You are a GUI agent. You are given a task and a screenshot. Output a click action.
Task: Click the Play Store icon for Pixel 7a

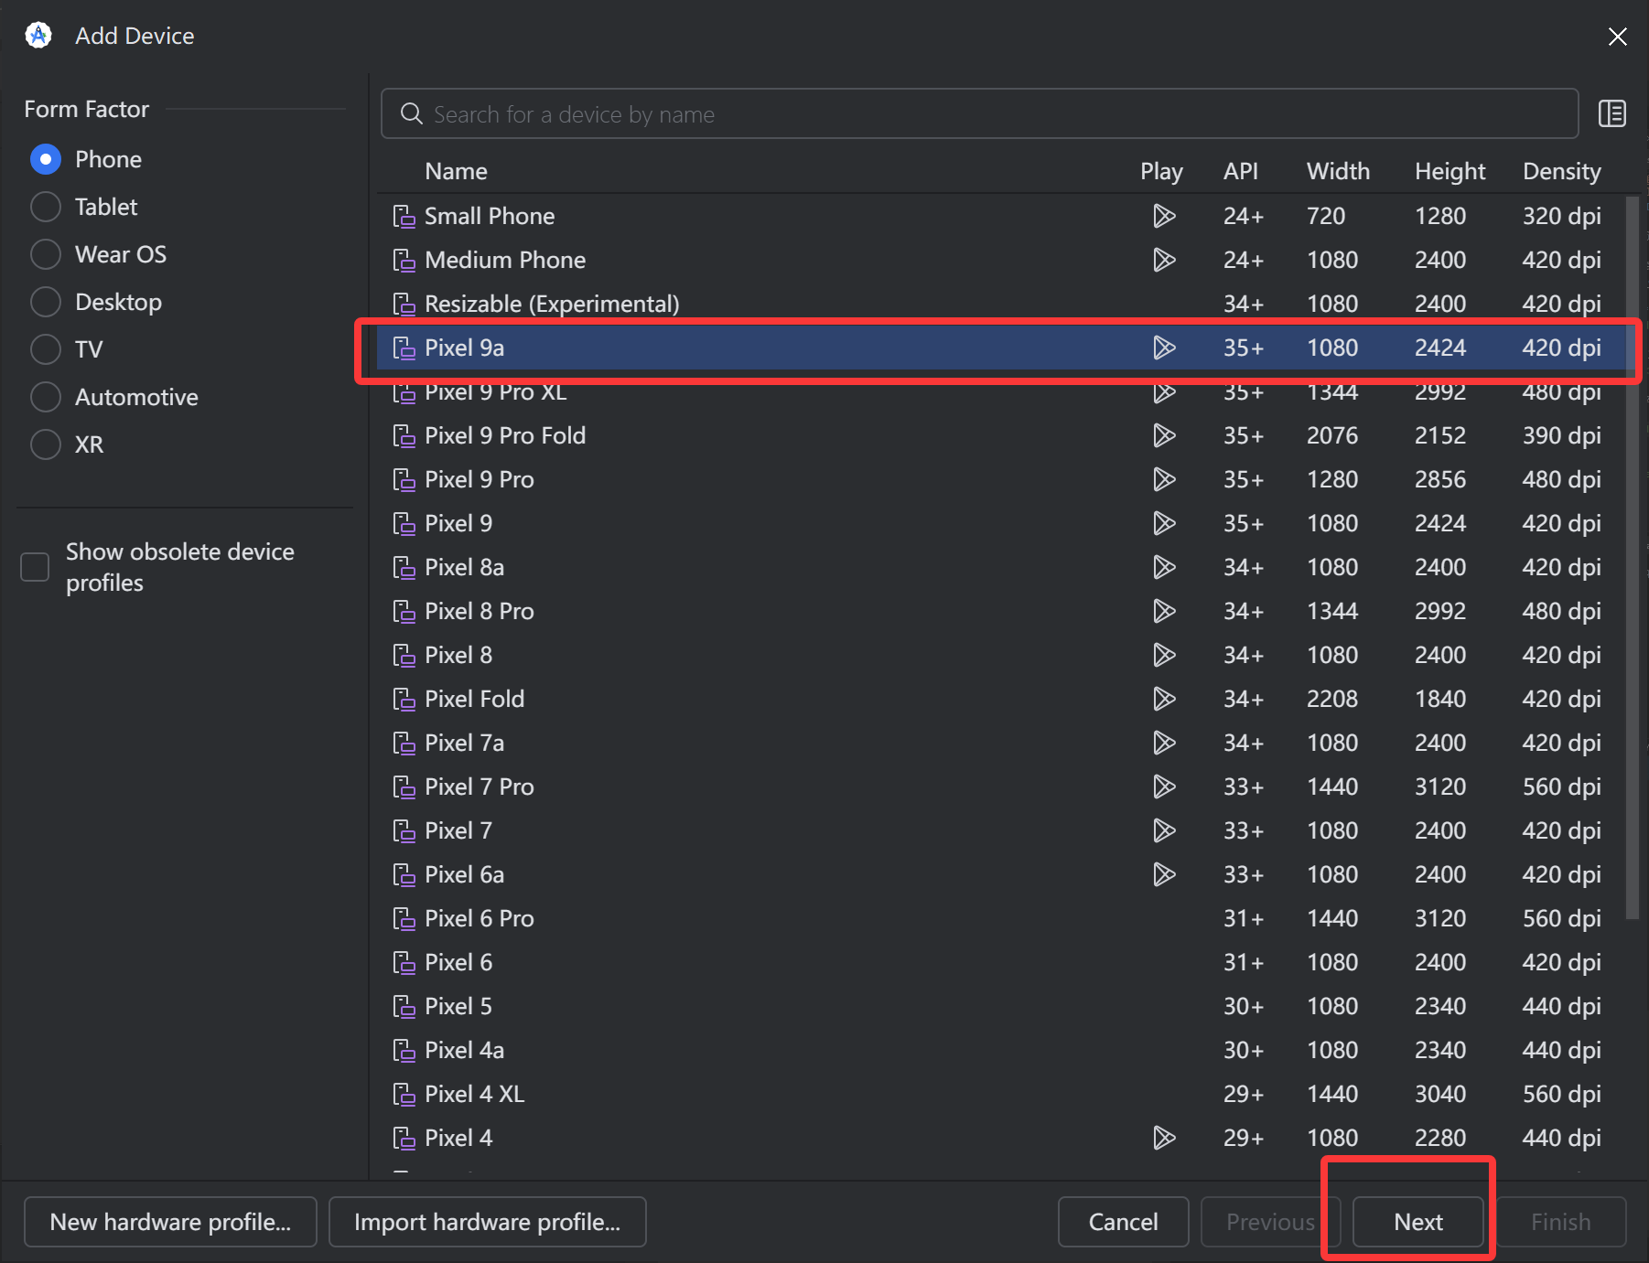point(1164,743)
